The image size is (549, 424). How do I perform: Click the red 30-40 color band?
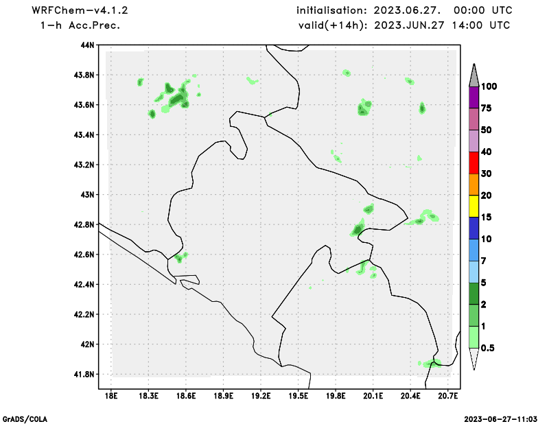474,163
